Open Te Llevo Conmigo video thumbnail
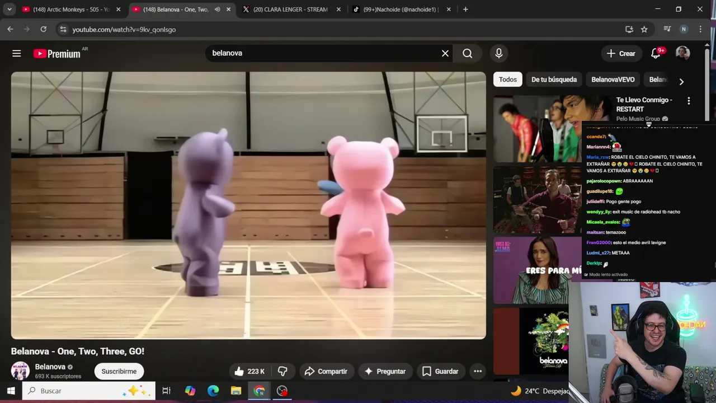This screenshot has width=716, height=403. pos(538,129)
